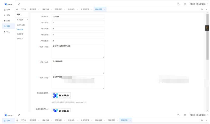Open 公众号设置 in the settings submenu
This screenshot has height=124, width=210.
[21, 25]
